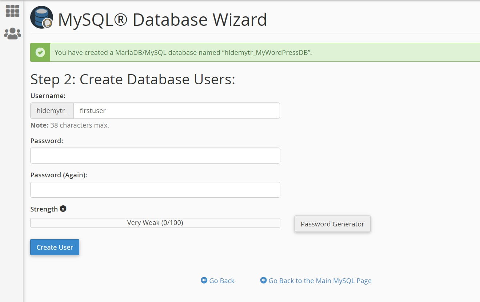480x302 pixels.
Task: Go Back to the Main MySQL Page
Action: [x=320, y=281]
